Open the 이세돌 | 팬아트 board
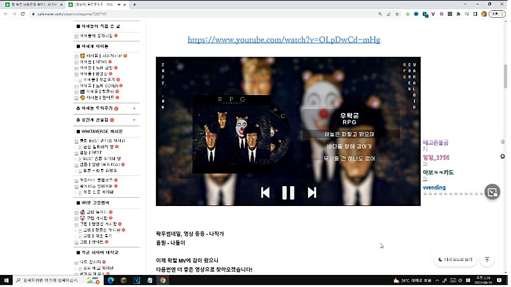 tap(100, 98)
